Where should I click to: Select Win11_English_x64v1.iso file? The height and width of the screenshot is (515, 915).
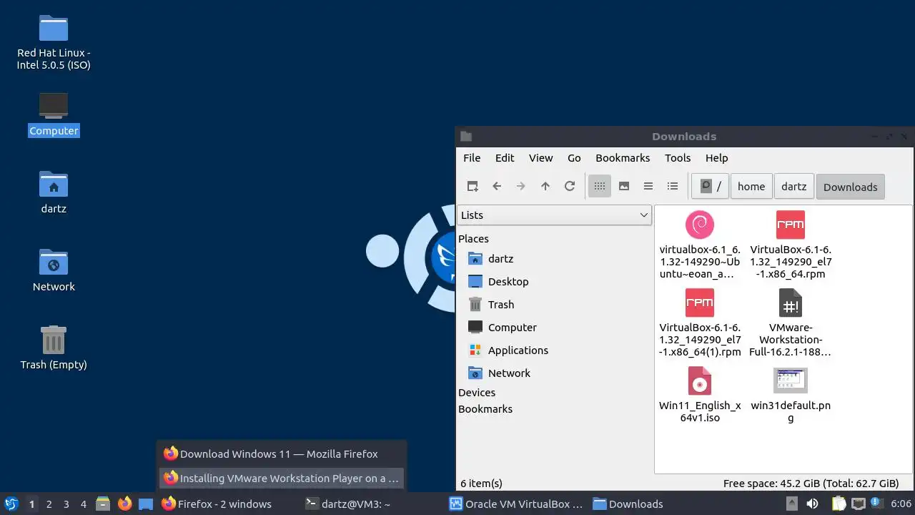[699, 394]
